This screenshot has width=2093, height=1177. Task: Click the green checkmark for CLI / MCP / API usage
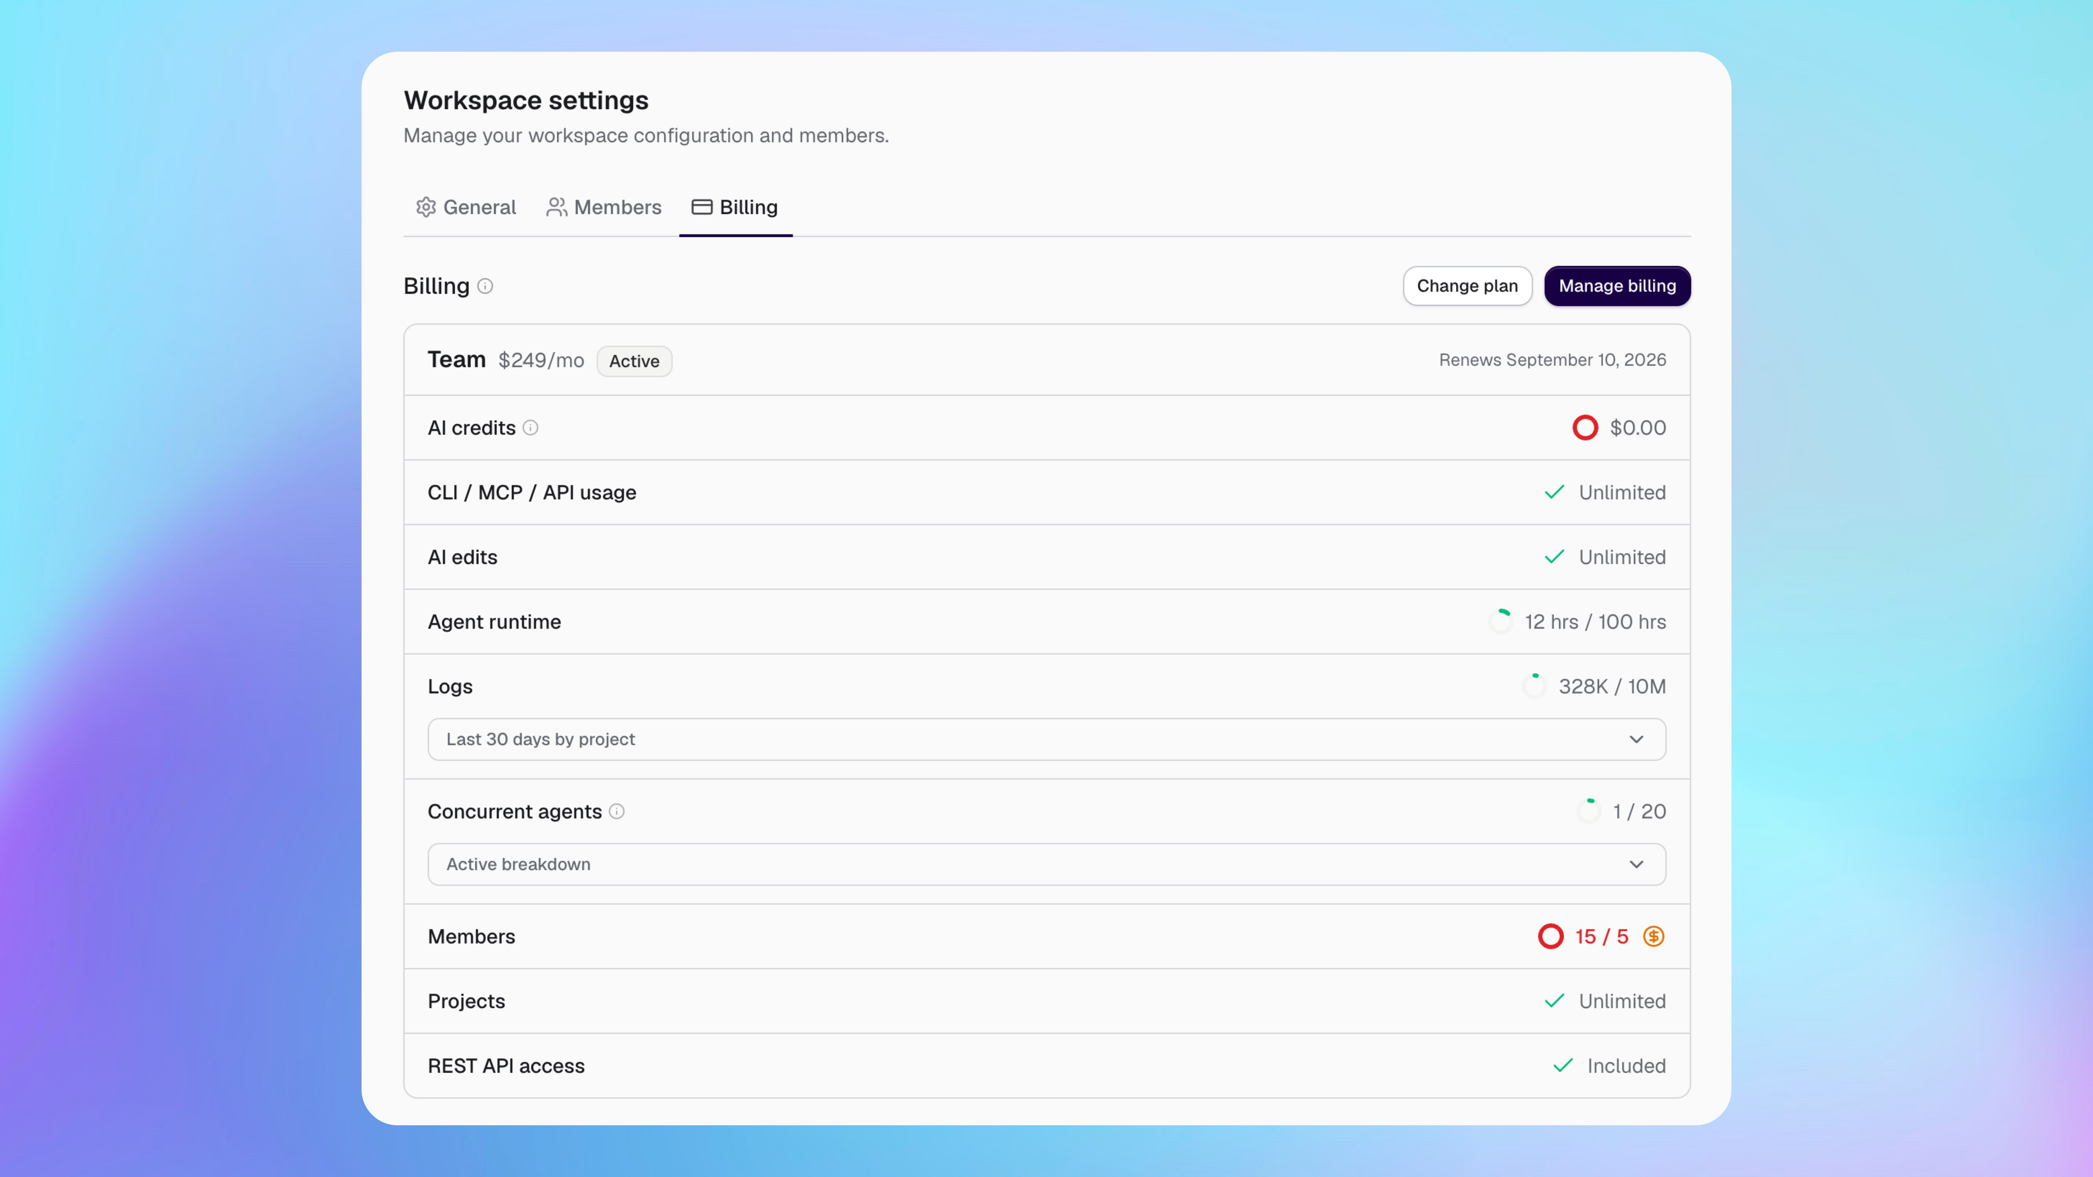(1554, 492)
